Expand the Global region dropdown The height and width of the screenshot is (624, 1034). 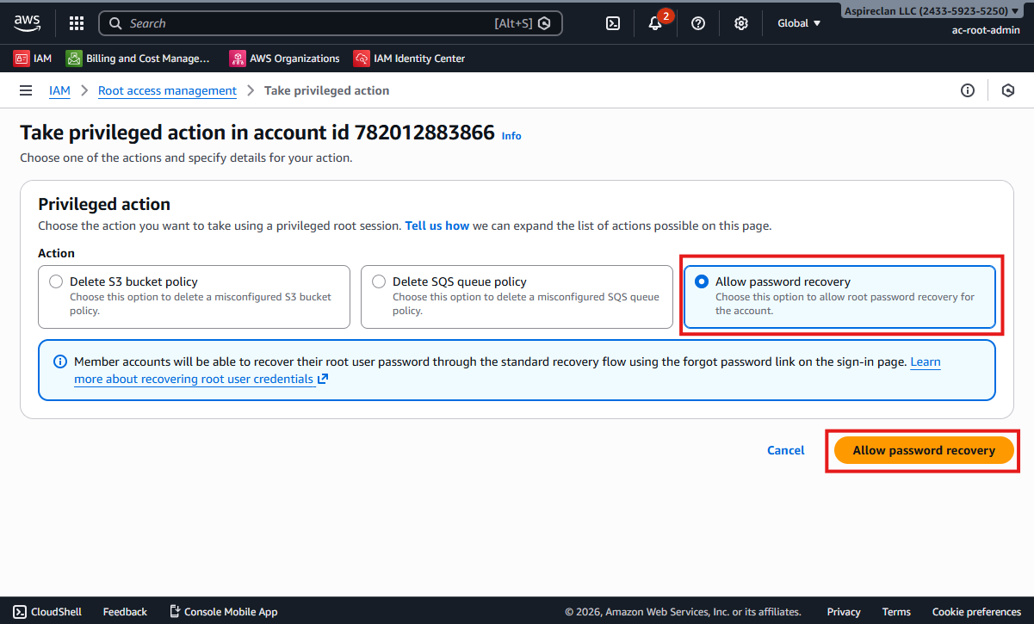point(799,23)
